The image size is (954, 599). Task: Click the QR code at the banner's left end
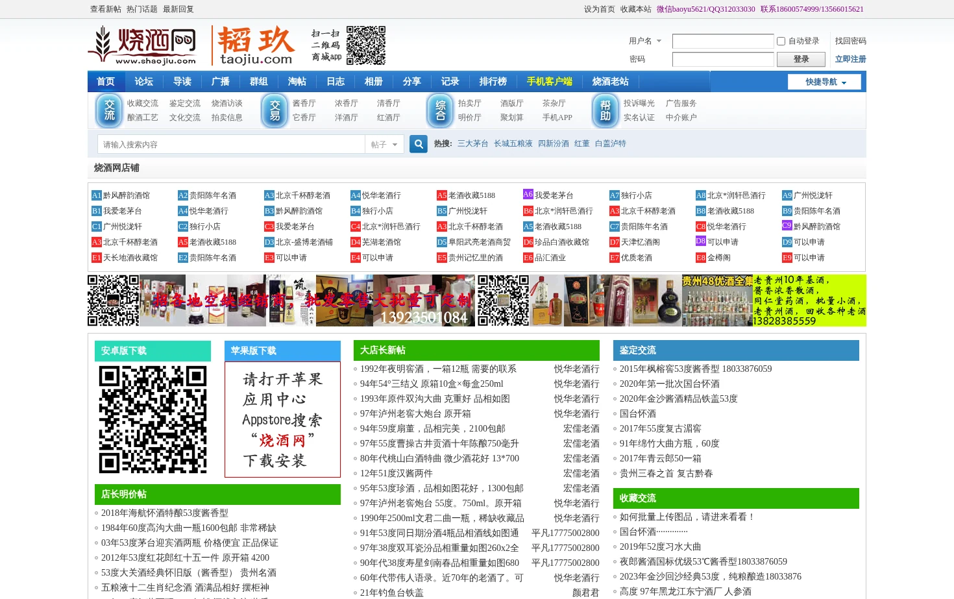pyautogui.click(x=114, y=300)
